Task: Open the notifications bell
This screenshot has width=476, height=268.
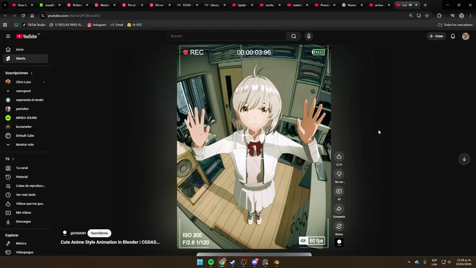Action: tap(453, 36)
